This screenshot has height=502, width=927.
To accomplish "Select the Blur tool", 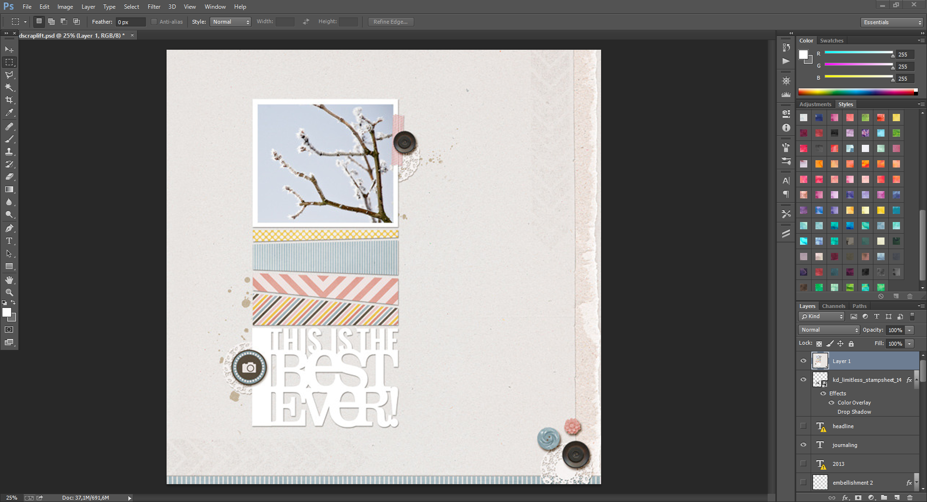I will pos(9,202).
